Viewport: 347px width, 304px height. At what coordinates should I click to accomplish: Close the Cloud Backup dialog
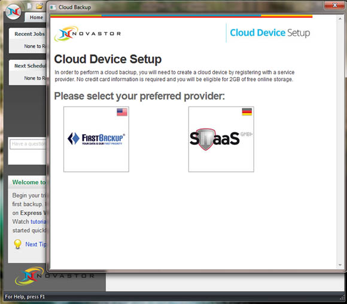click(x=335, y=5)
